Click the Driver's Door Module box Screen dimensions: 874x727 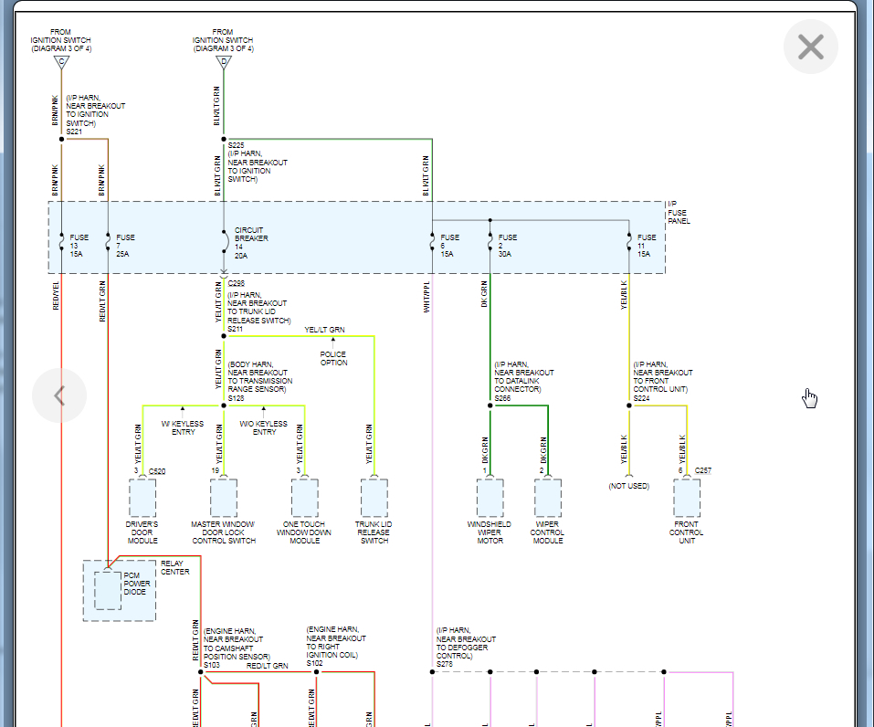(x=142, y=498)
